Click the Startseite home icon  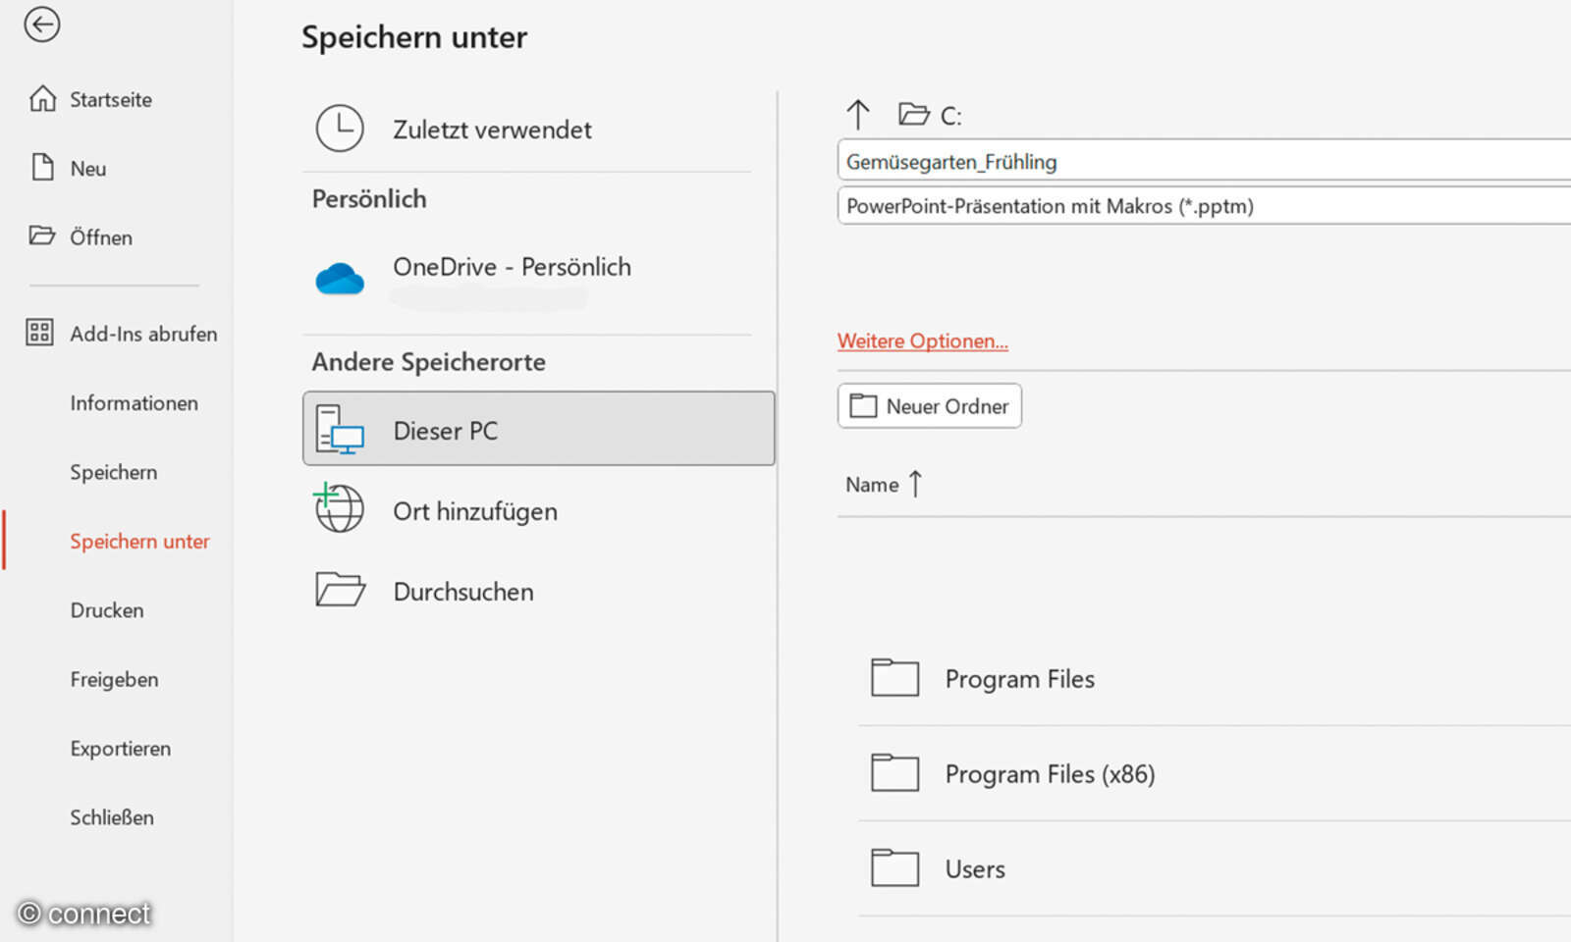pyautogui.click(x=110, y=98)
